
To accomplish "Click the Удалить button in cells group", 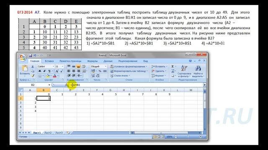I will [159, 71].
